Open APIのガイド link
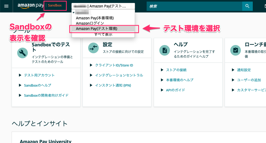Viewport: 266px width, 143px height. pyautogui.click(x=175, y=90)
